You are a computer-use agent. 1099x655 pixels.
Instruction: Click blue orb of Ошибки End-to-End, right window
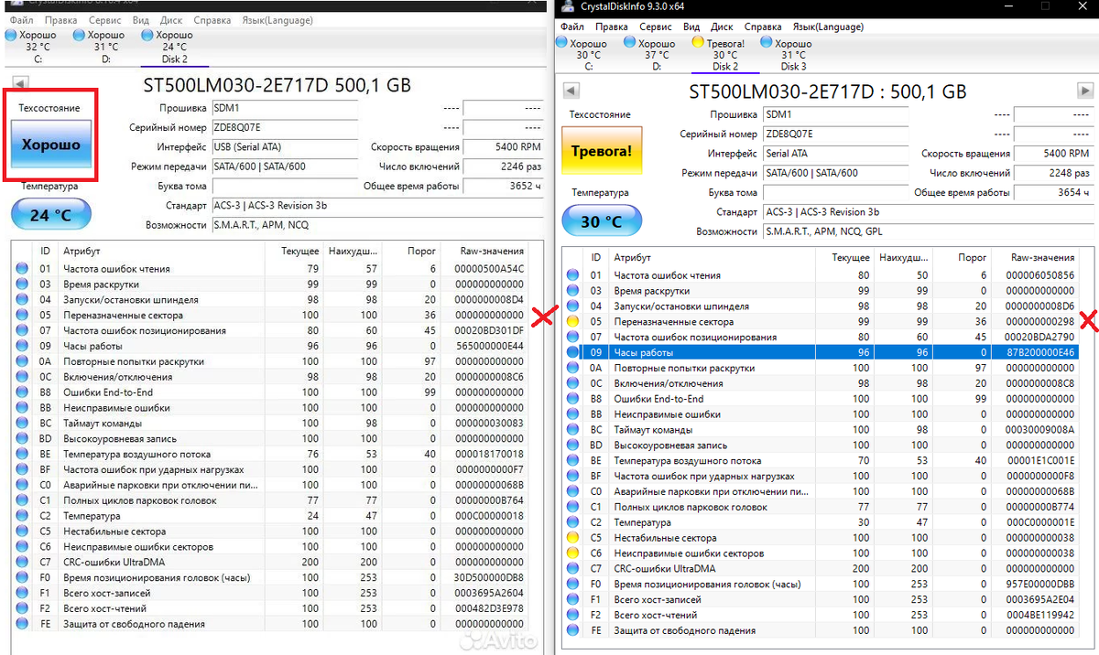[572, 399]
